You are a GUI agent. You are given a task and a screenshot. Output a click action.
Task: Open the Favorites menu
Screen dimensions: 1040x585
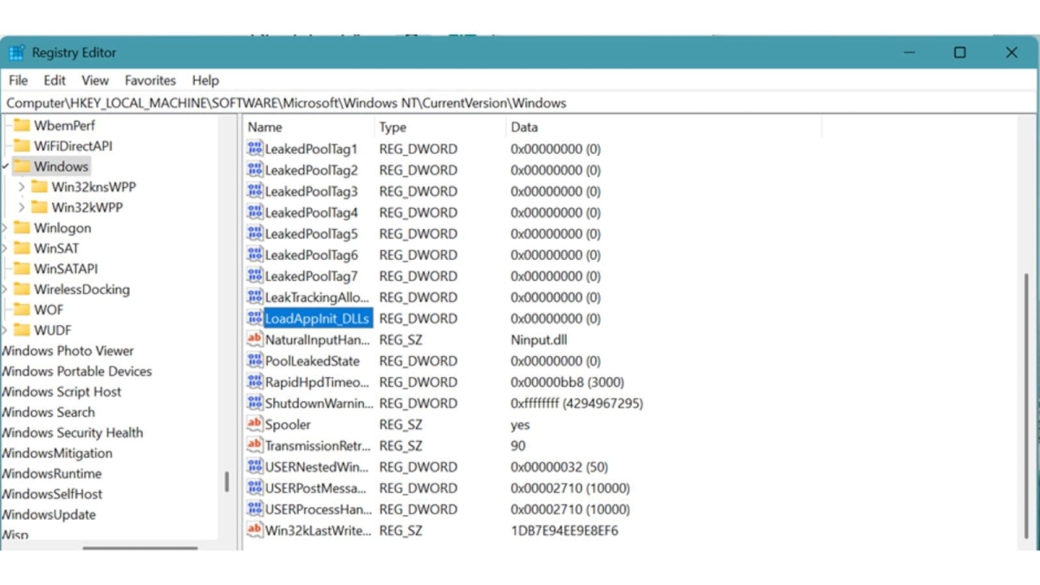(x=150, y=81)
